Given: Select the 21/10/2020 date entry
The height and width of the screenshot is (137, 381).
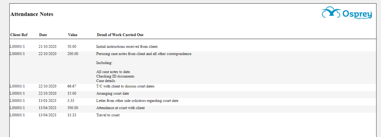Looking at the screenshot, I should (x=47, y=46).
